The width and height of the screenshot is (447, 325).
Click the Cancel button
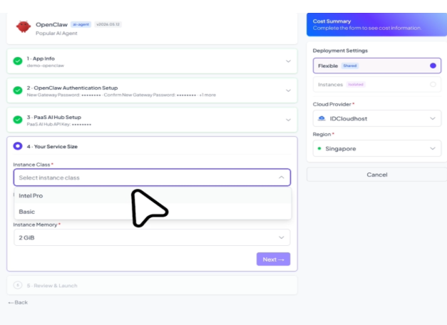tap(377, 175)
